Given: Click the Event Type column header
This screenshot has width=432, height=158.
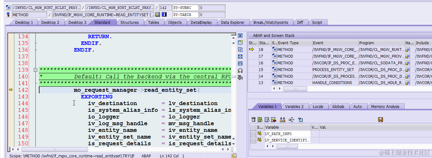Looking at the screenshot, I should tap(294, 43).
